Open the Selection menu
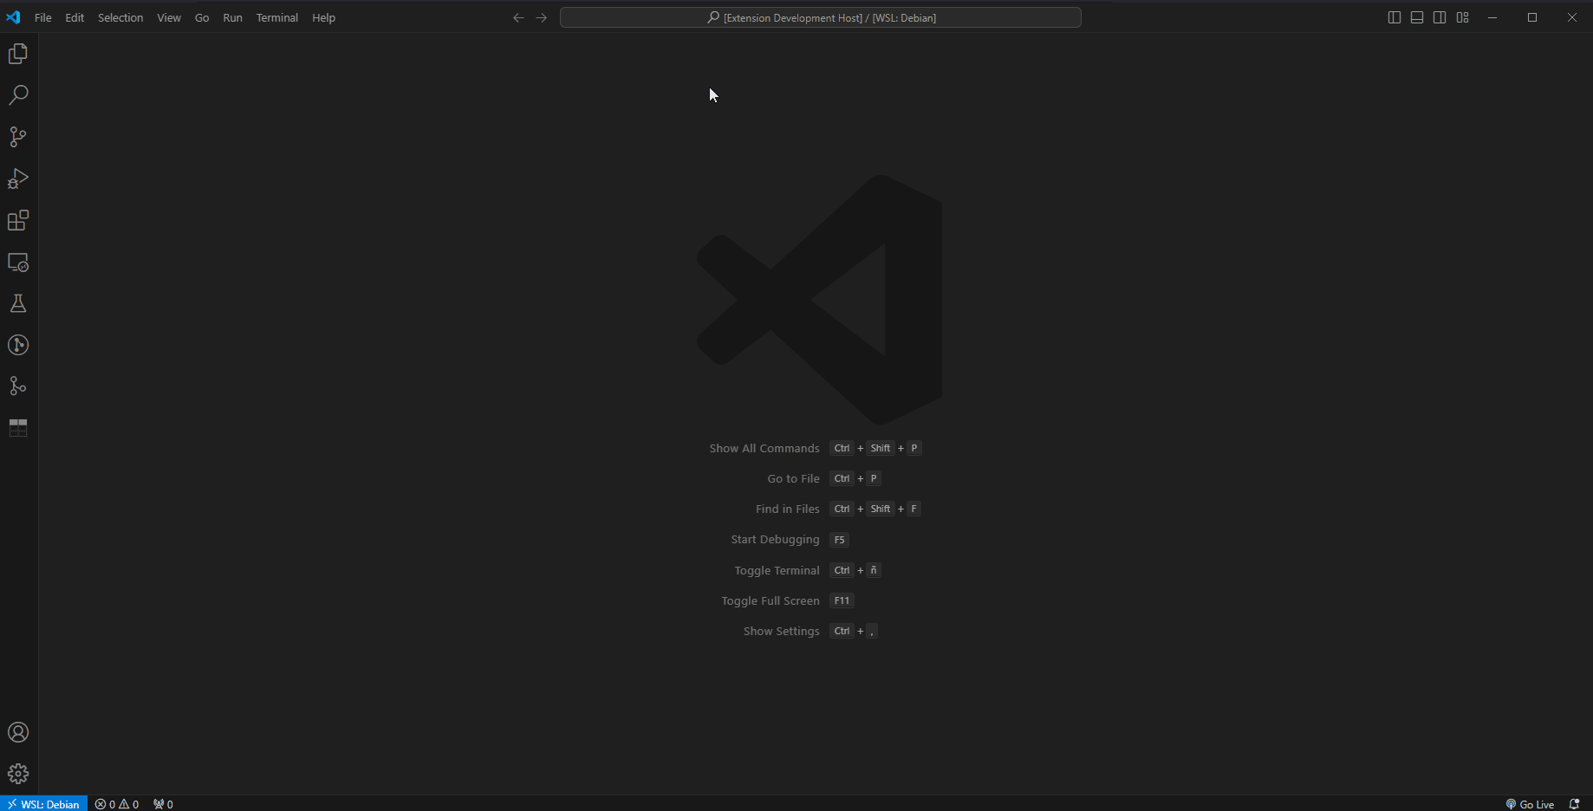This screenshot has width=1593, height=811. coord(120,17)
